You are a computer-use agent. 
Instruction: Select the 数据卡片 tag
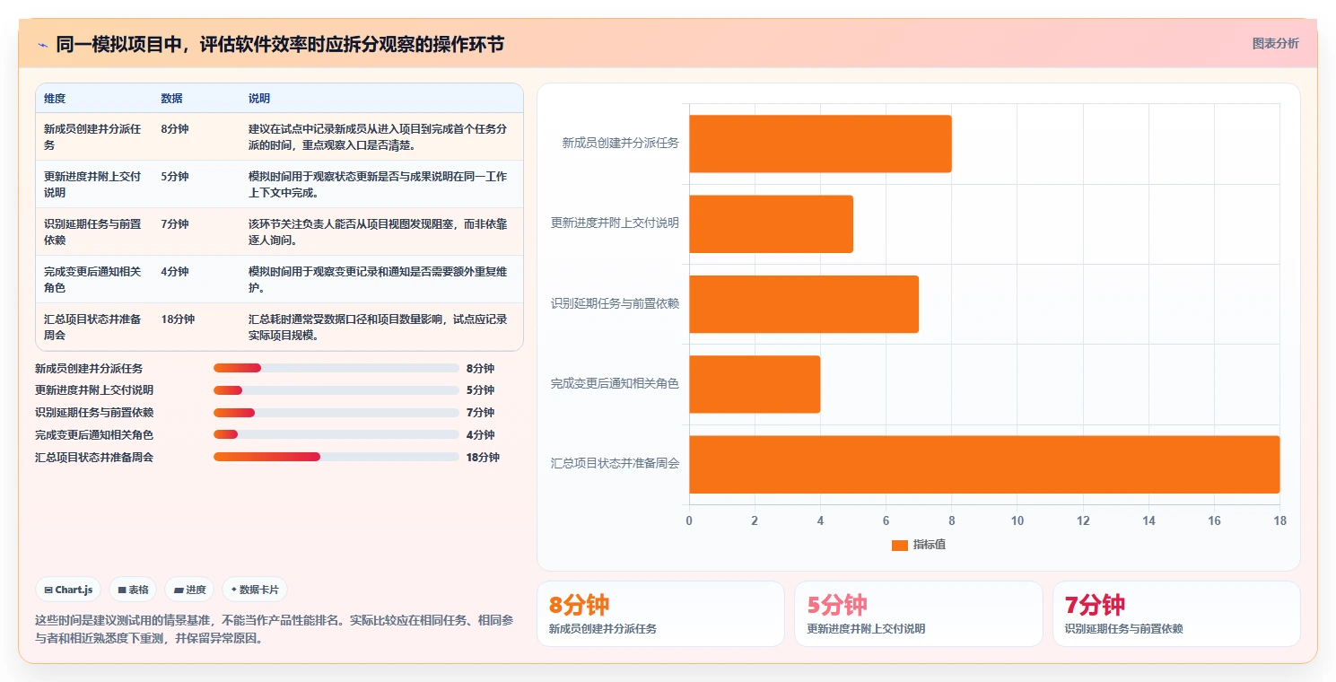(255, 590)
